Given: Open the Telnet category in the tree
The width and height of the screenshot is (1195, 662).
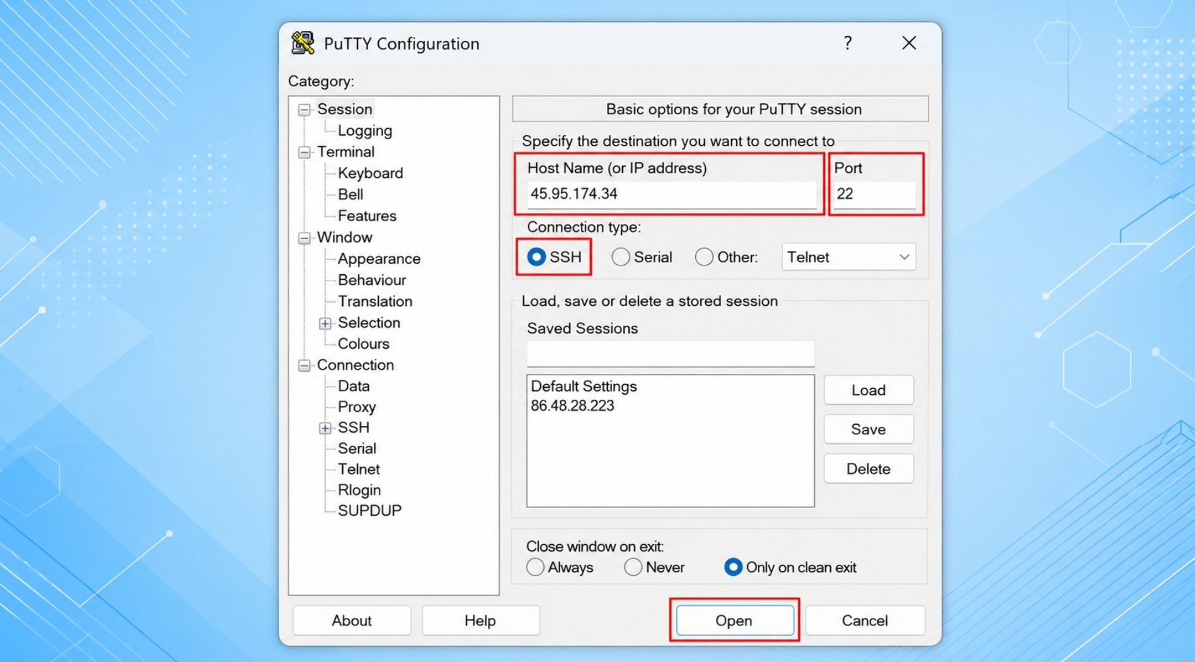Looking at the screenshot, I should (x=359, y=469).
